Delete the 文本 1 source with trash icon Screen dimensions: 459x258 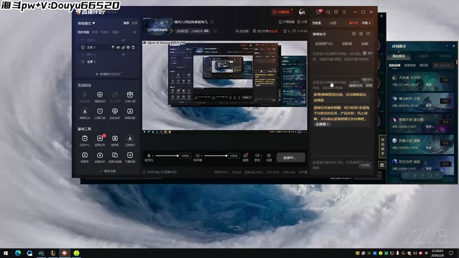click(x=133, y=48)
